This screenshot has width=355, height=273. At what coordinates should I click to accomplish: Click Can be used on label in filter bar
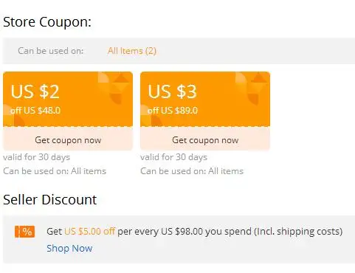coord(51,51)
